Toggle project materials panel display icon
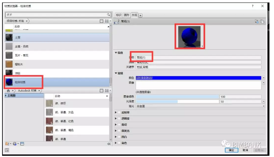Image resolution: width=274 pixels, height=157 pixels. click(102, 21)
